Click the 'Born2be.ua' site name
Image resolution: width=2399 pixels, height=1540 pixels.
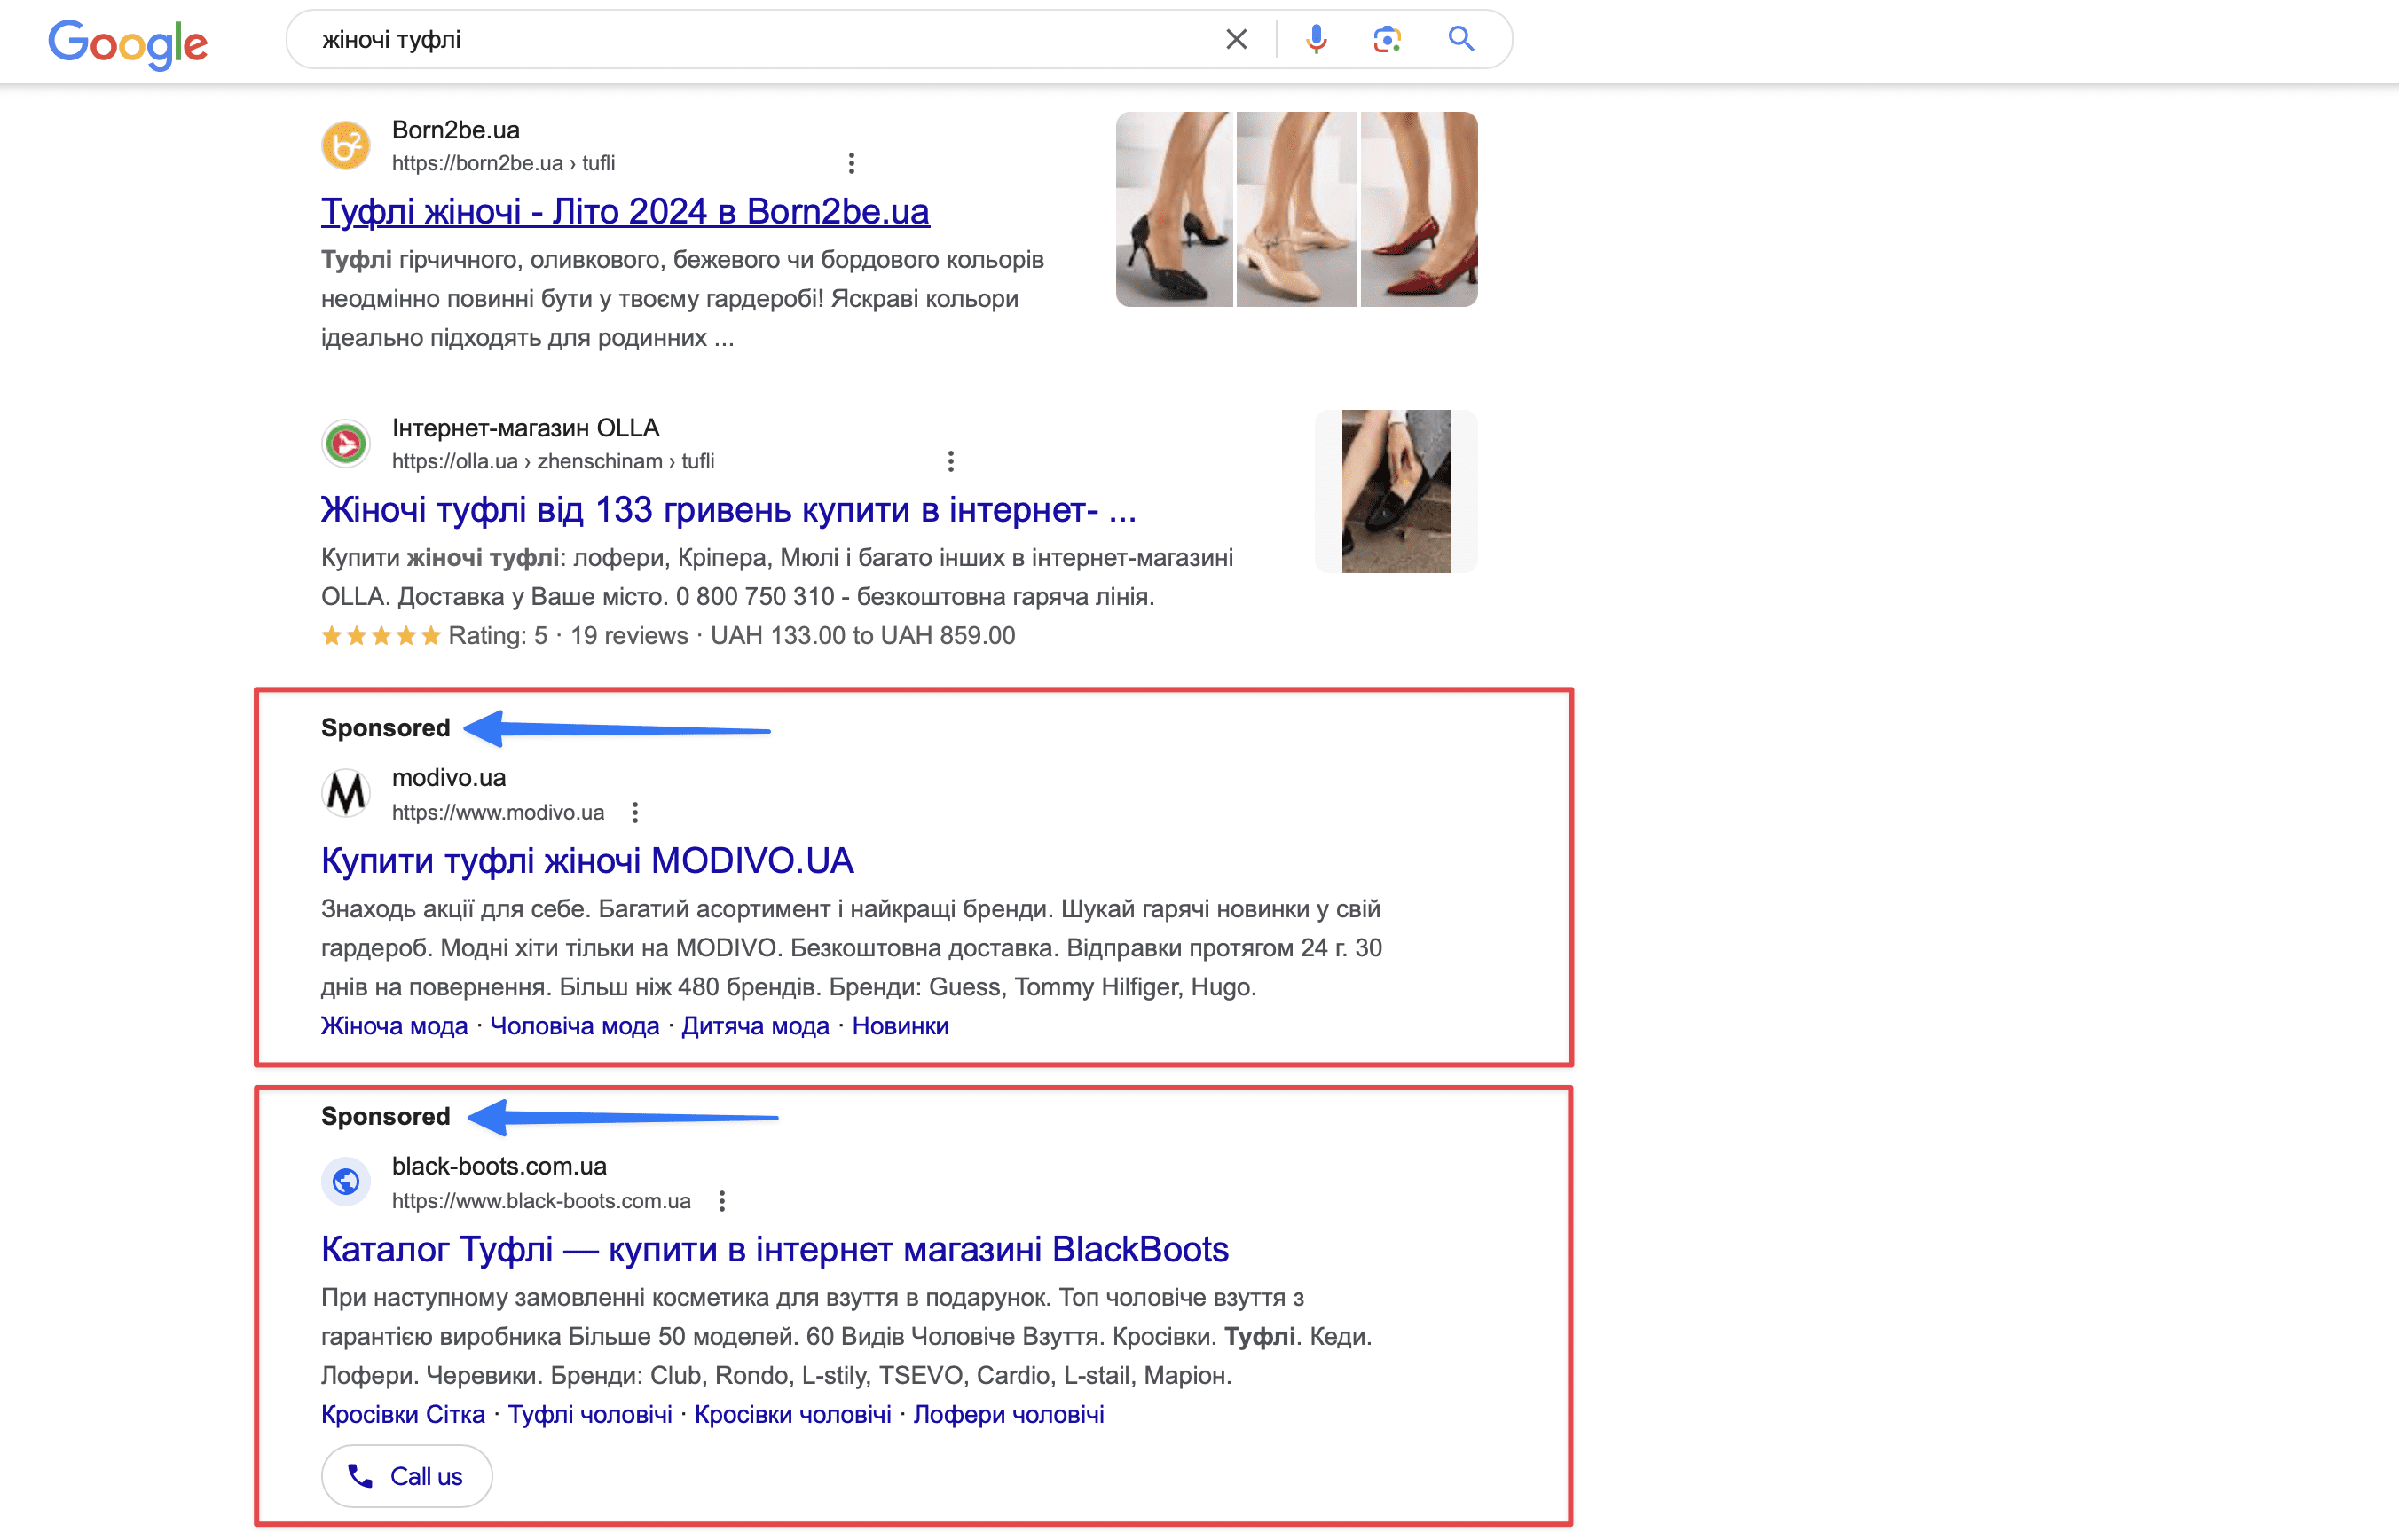coord(456,130)
